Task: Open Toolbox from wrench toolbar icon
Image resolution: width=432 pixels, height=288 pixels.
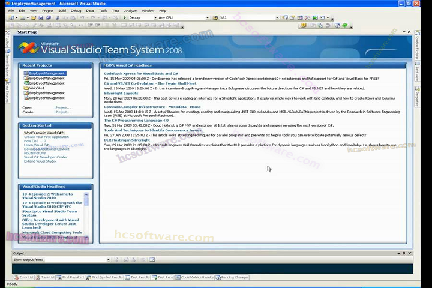Action: 307,17
